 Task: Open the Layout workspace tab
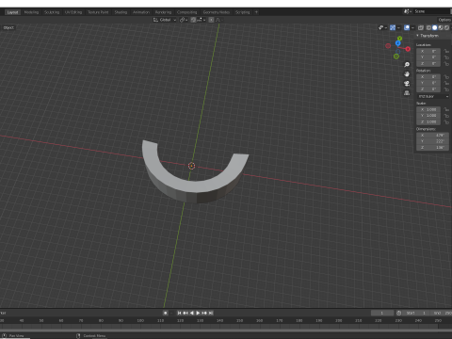[12, 12]
